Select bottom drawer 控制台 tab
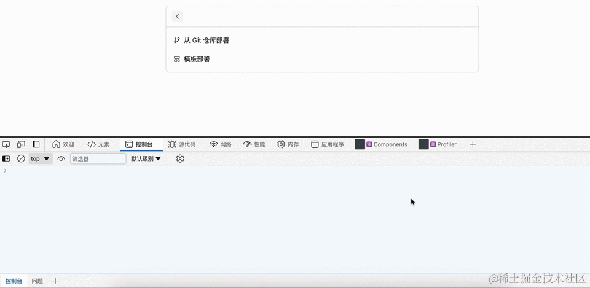This screenshot has width=590, height=288. pos(14,281)
